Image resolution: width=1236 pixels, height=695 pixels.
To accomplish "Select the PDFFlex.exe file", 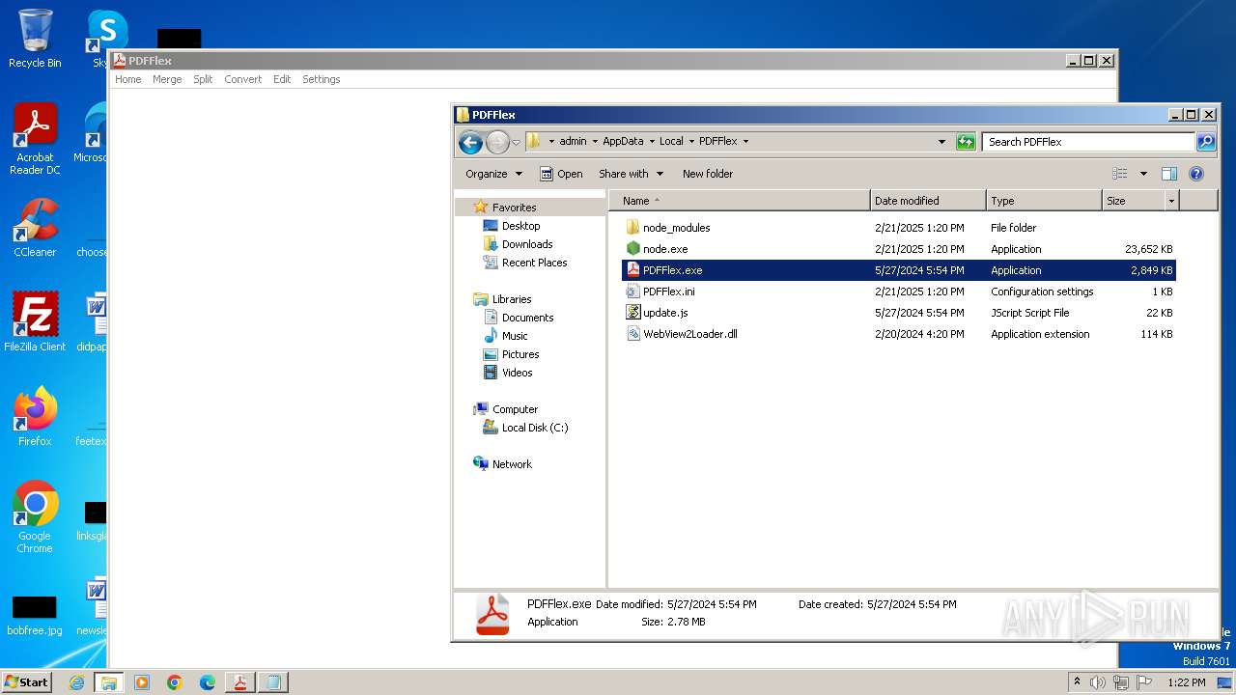I will coord(672,270).
